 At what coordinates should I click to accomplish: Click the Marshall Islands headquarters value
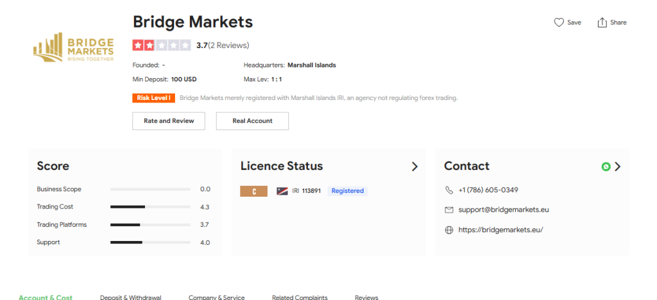312,65
